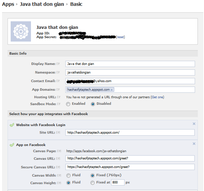
Task: Set Canvas Width to Fluid
Action: click(68, 176)
